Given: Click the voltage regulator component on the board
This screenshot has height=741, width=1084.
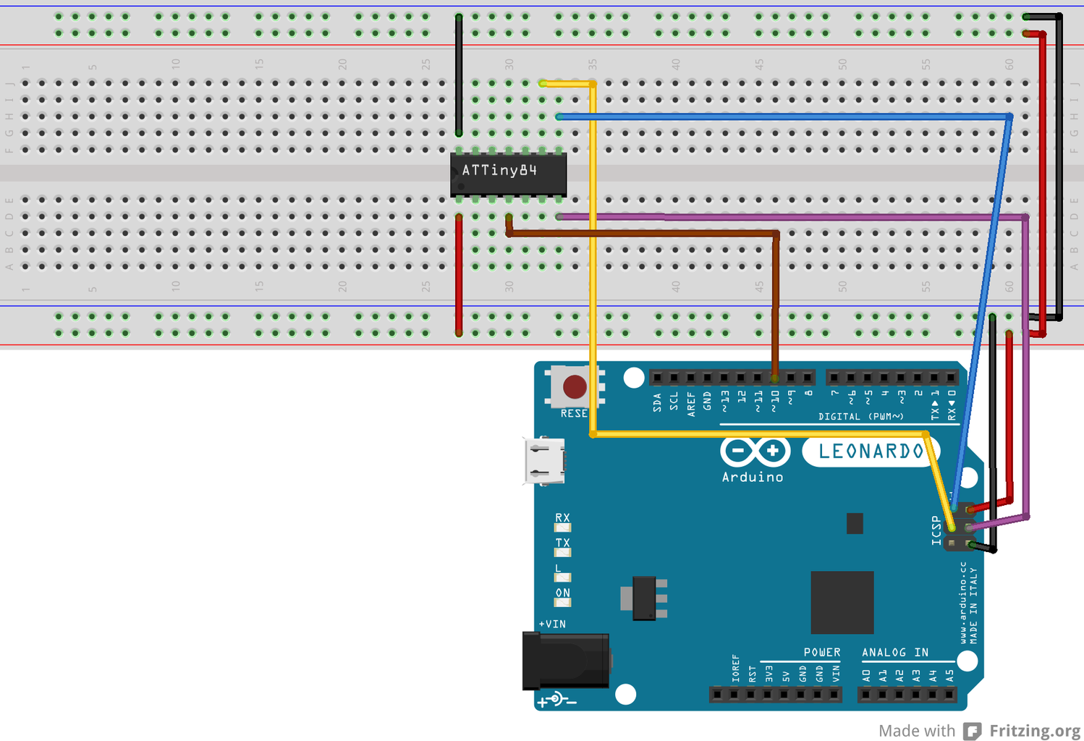Looking at the screenshot, I should point(644,599).
